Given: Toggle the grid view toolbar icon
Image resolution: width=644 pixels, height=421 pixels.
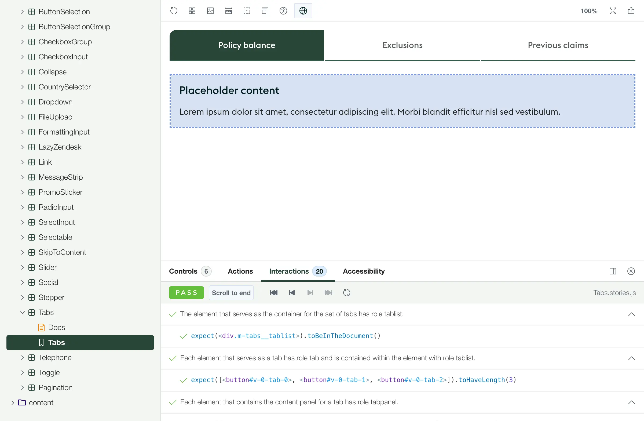Looking at the screenshot, I should tap(192, 11).
